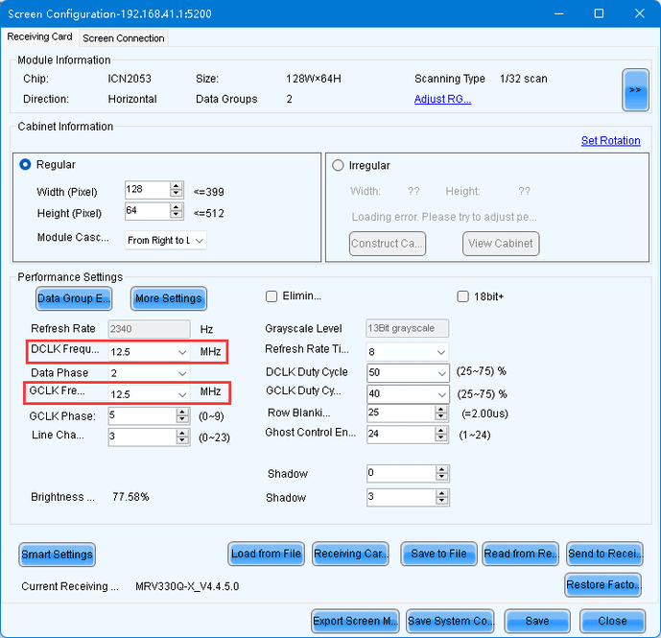Open the Adjust RG... link
This screenshot has height=638, width=661.
(442, 99)
